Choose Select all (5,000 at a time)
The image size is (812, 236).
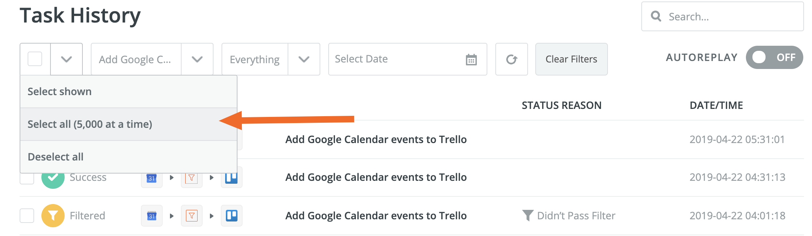90,124
